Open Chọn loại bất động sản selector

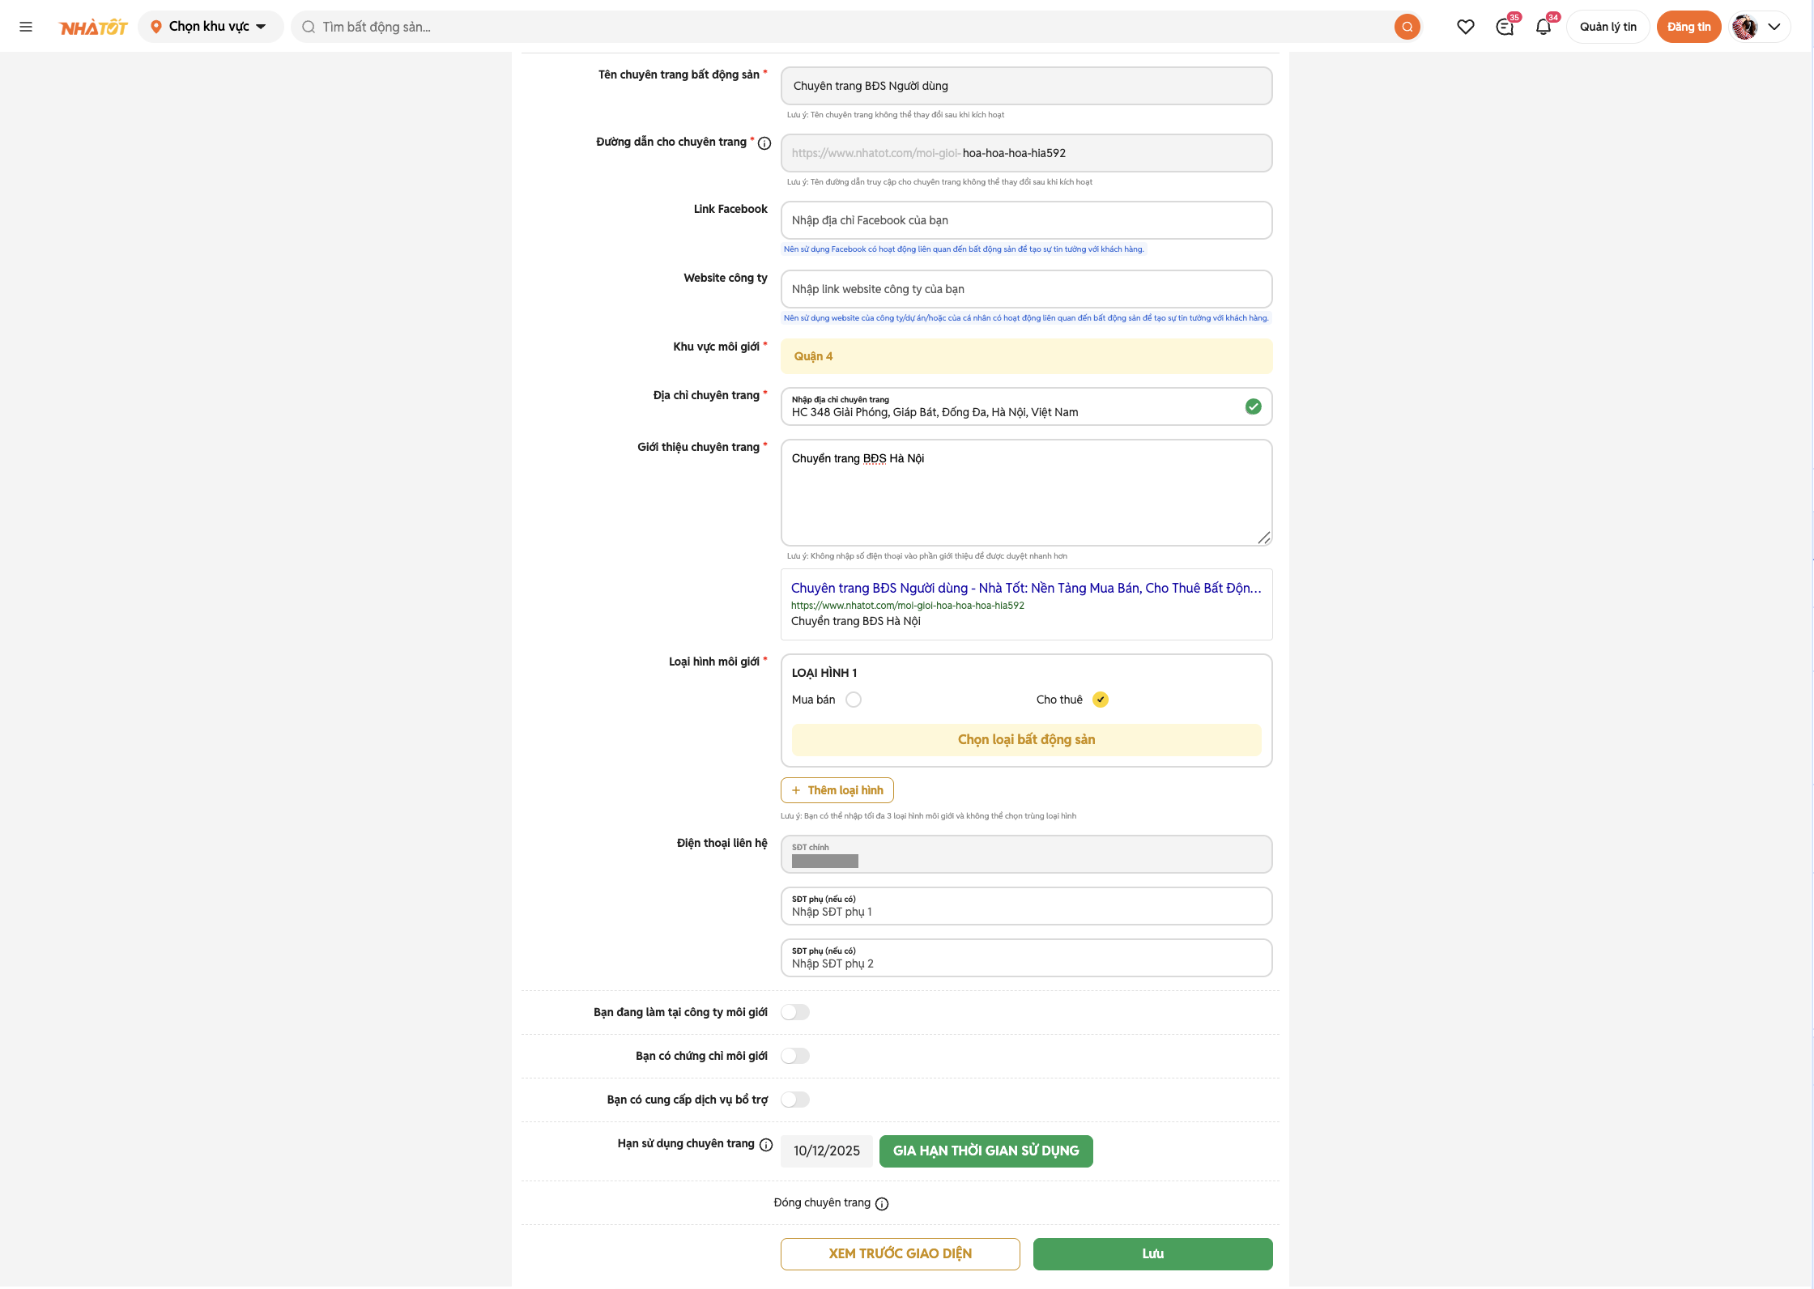click(x=1026, y=739)
